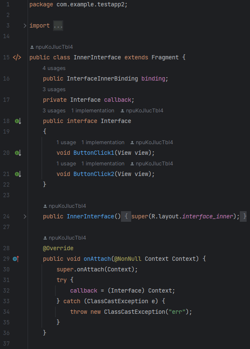Click author hint npuKoJlucTbl4 above ButtonClick1
Viewport: 250px width, 349px height.
coord(152,142)
